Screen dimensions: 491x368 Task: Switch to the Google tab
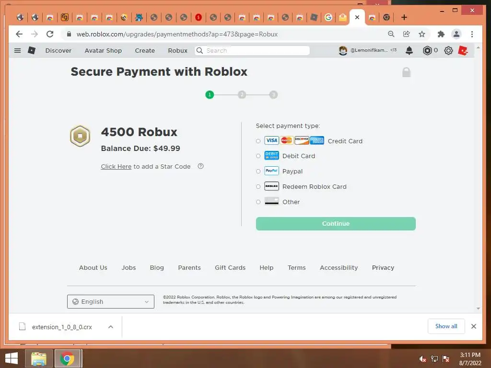click(x=328, y=17)
